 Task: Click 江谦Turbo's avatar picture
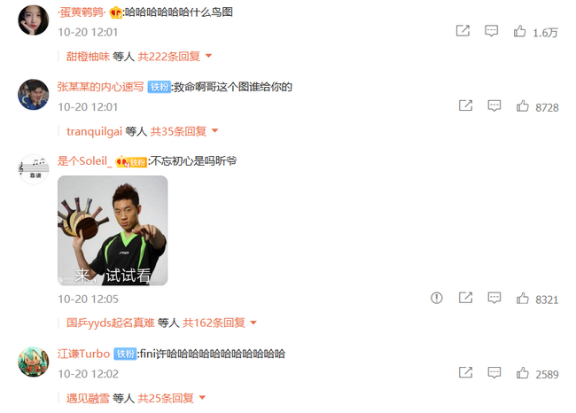(x=34, y=362)
